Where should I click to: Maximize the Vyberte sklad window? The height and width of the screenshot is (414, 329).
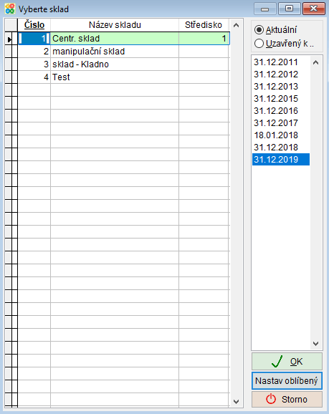[289, 9]
